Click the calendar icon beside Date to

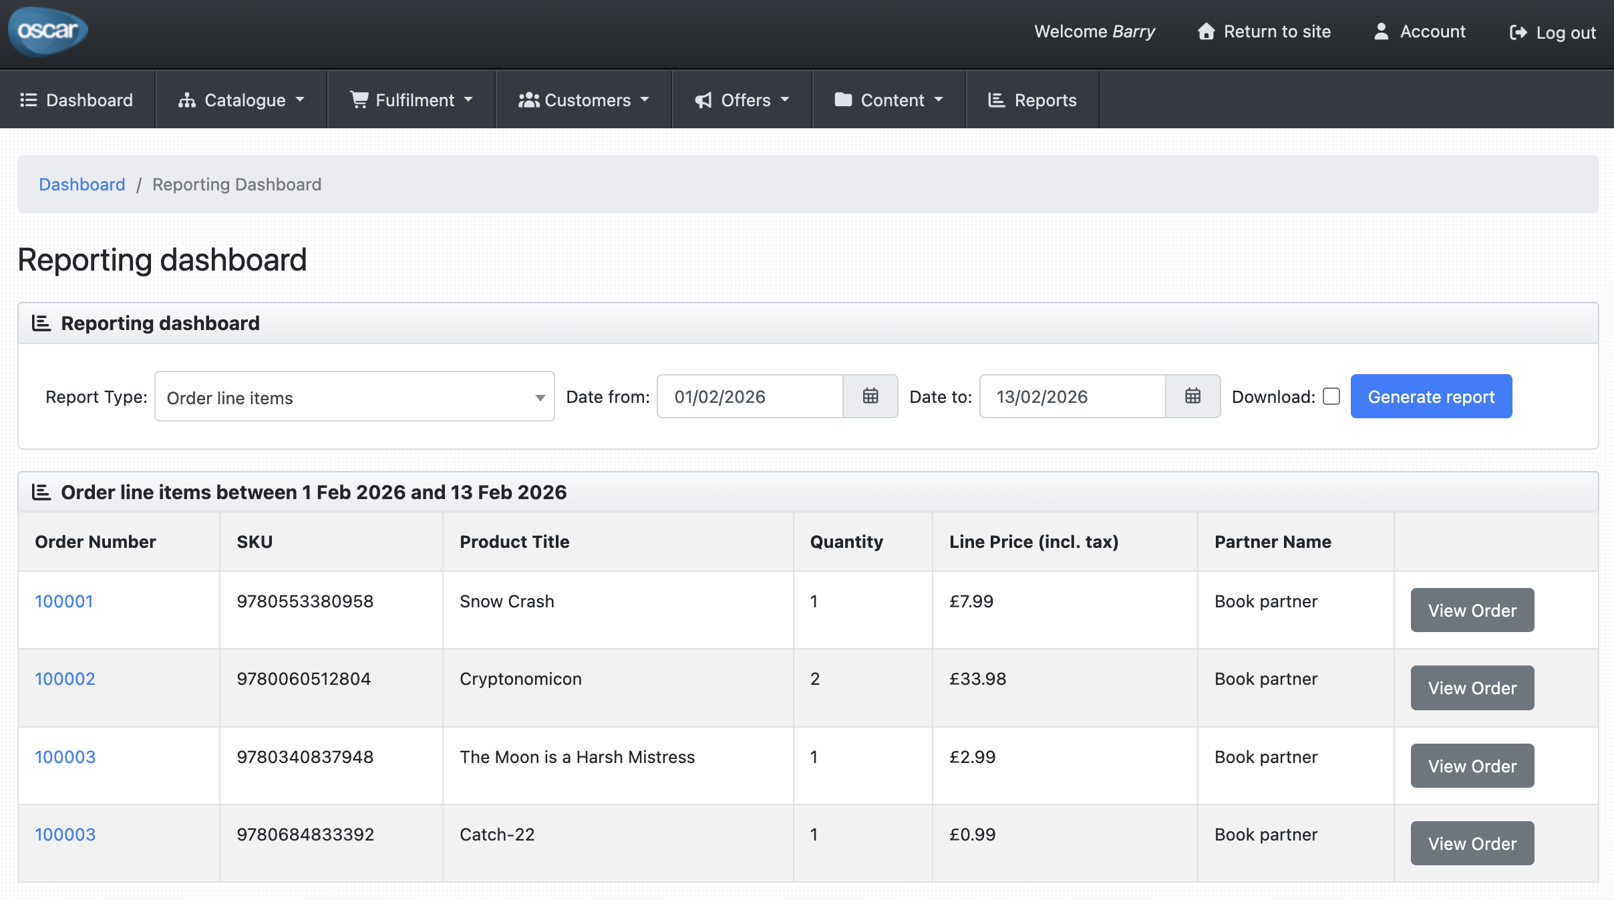(1192, 396)
